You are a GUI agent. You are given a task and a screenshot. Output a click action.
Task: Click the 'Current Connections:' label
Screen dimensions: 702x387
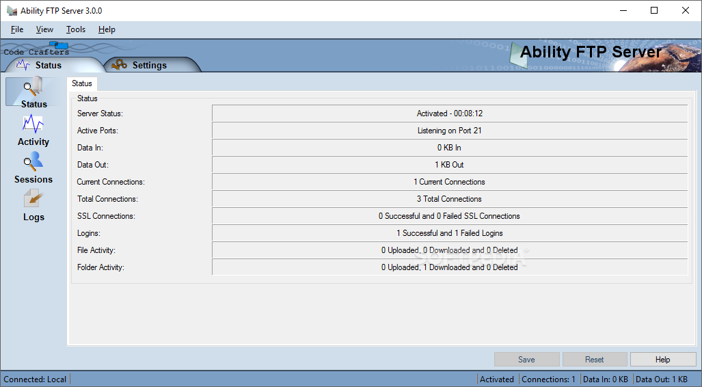pos(111,182)
